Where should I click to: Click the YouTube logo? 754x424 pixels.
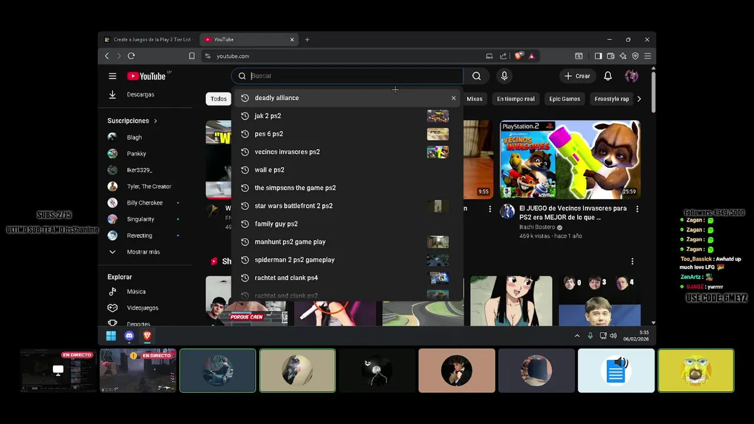pyautogui.click(x=147, y=76)
